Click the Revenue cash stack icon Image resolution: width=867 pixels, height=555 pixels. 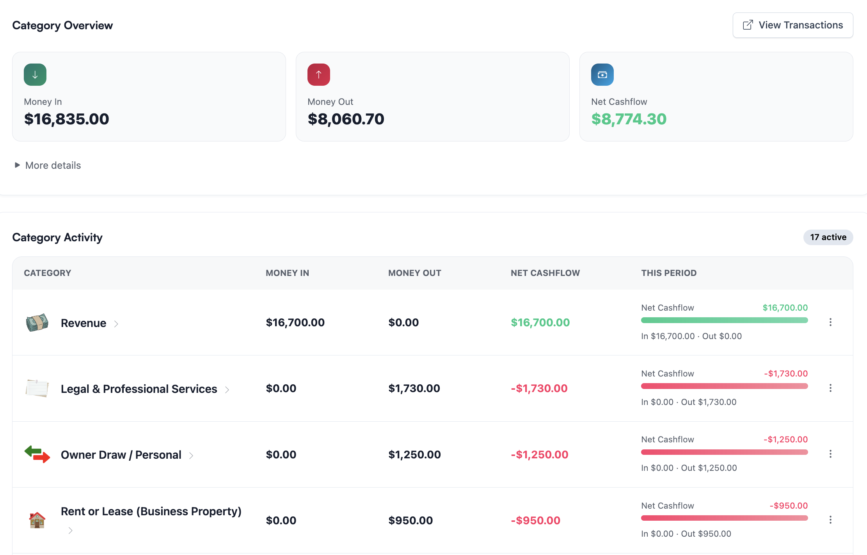[x=37, y=322]
